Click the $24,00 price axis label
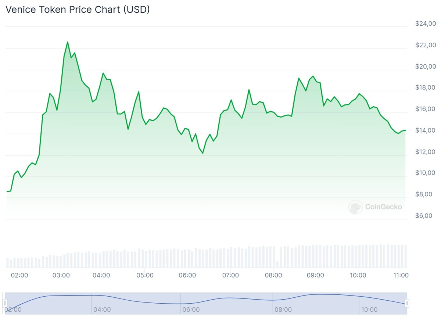This screenshot has width=441, height=322. [x=426, y=24]
